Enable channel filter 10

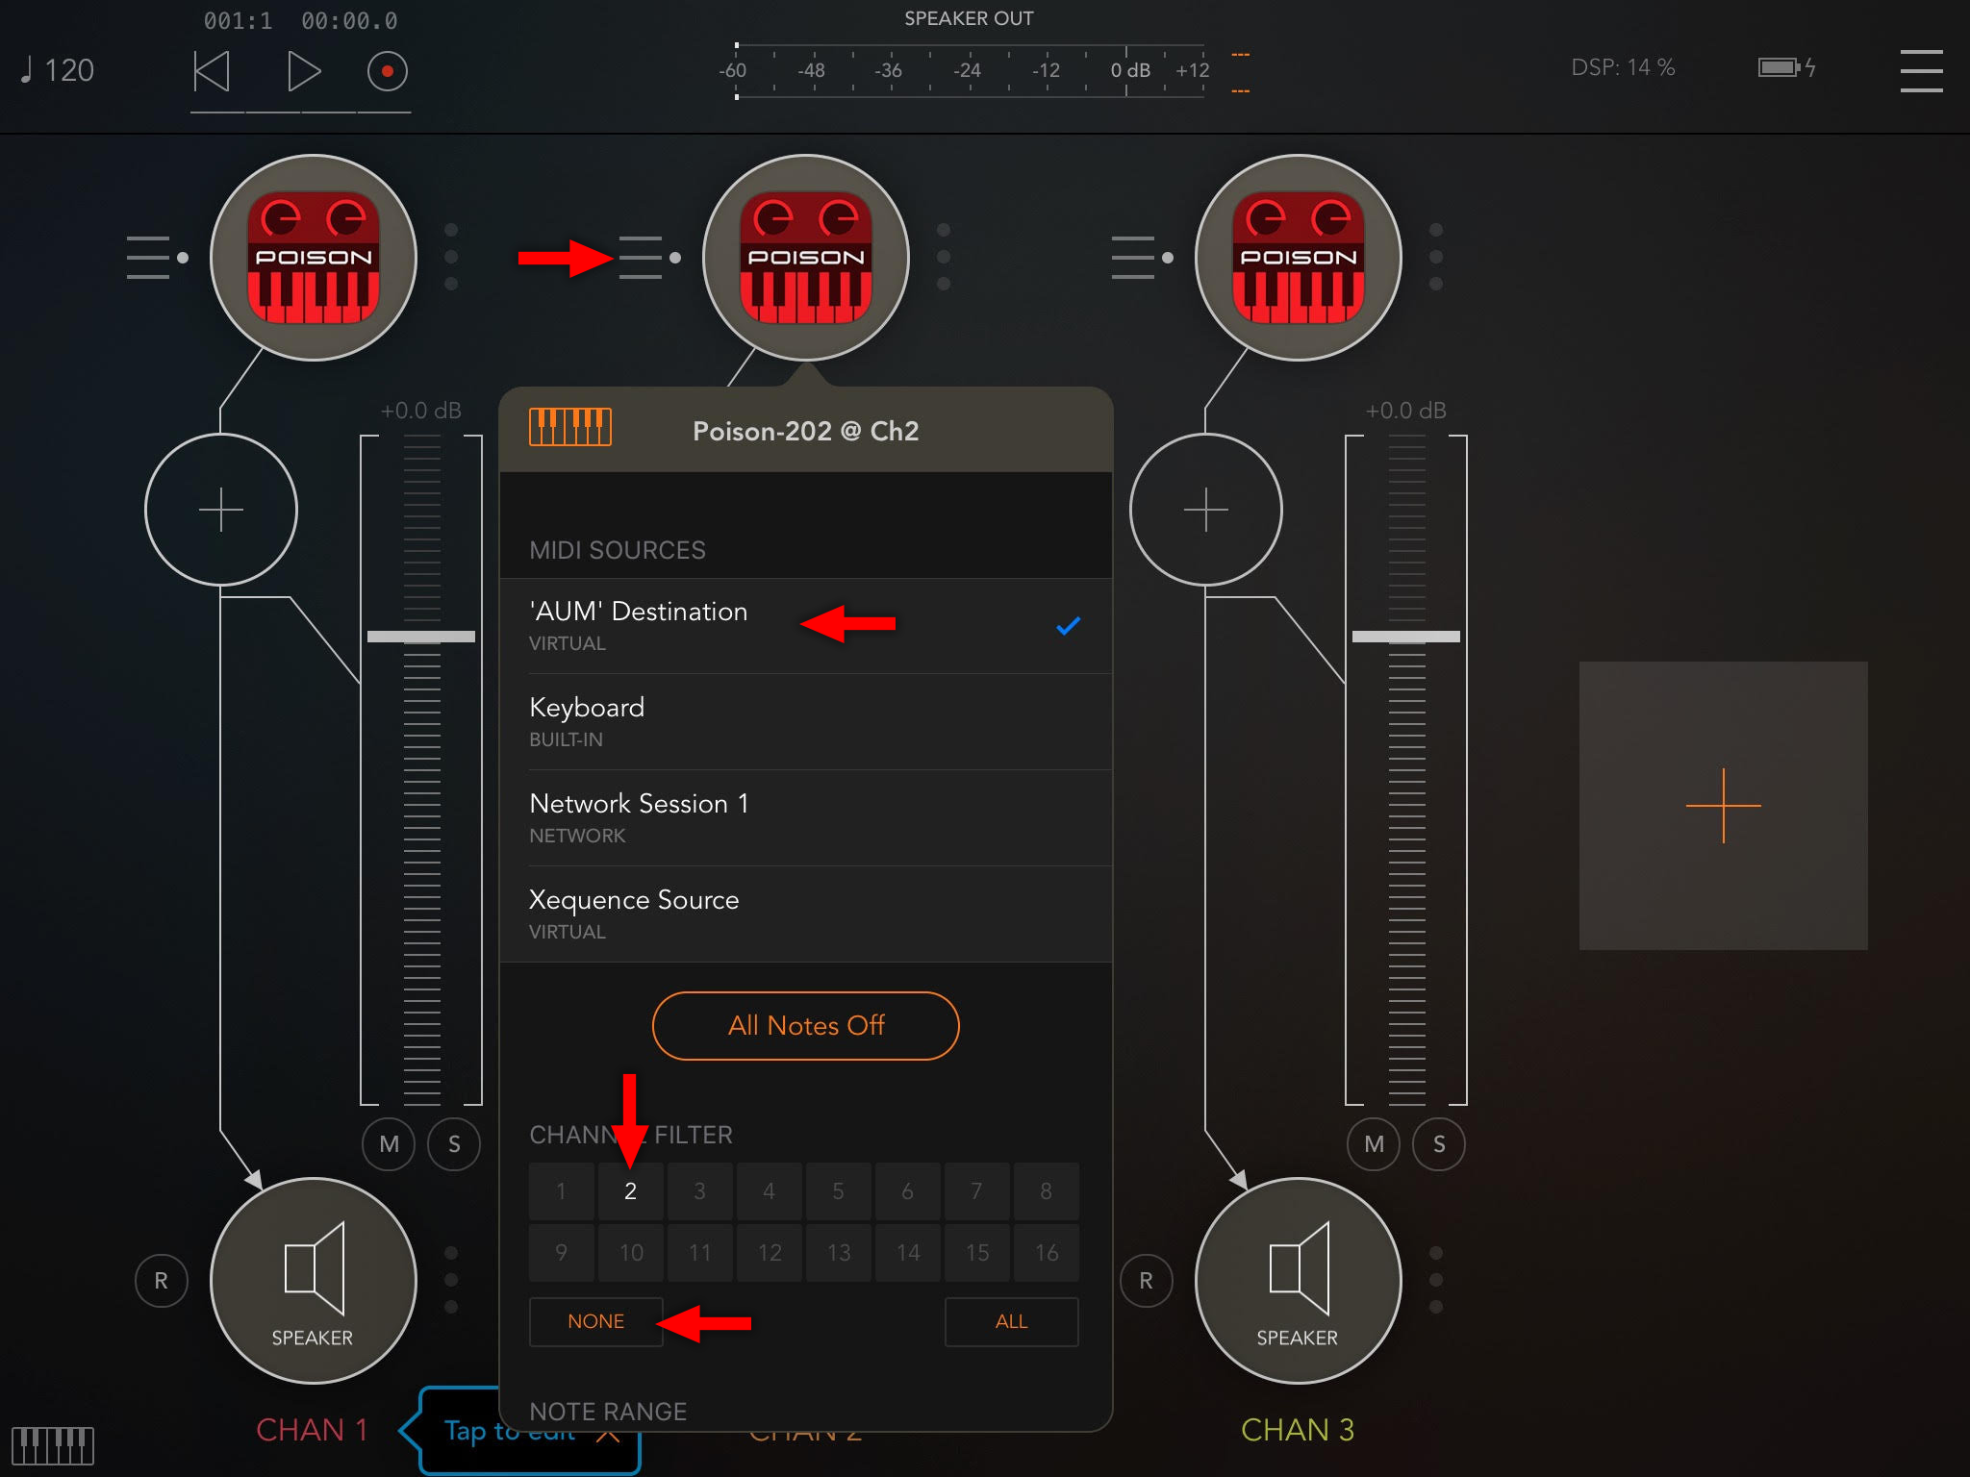631,1253
